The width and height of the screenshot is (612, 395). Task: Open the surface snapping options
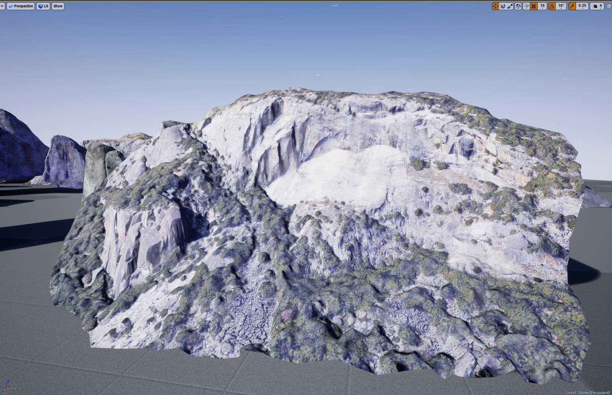[526, 6]
